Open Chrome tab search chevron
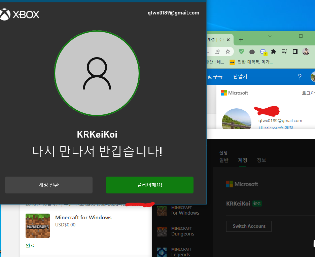 [270, 36]
